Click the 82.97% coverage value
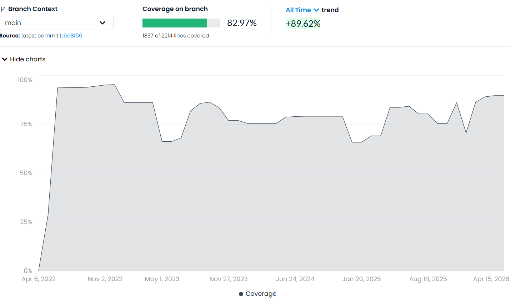 (x=242, y=23)
